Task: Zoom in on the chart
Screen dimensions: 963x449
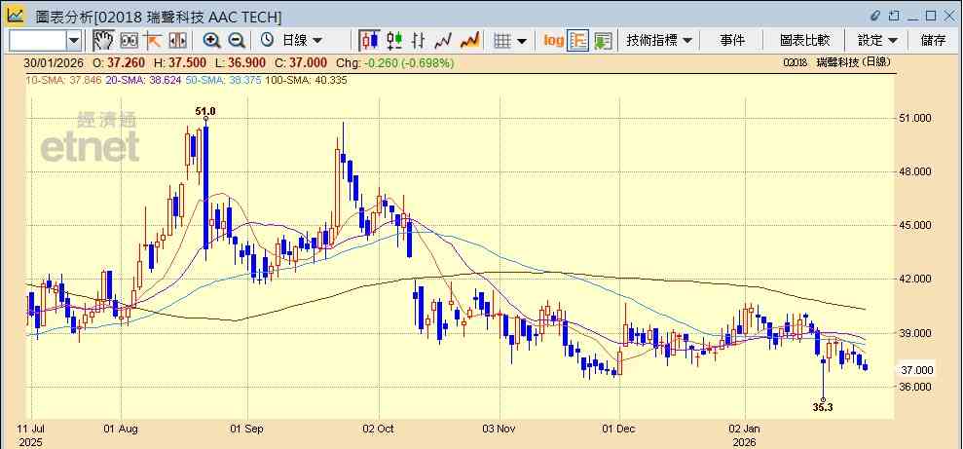Action: 212,41
